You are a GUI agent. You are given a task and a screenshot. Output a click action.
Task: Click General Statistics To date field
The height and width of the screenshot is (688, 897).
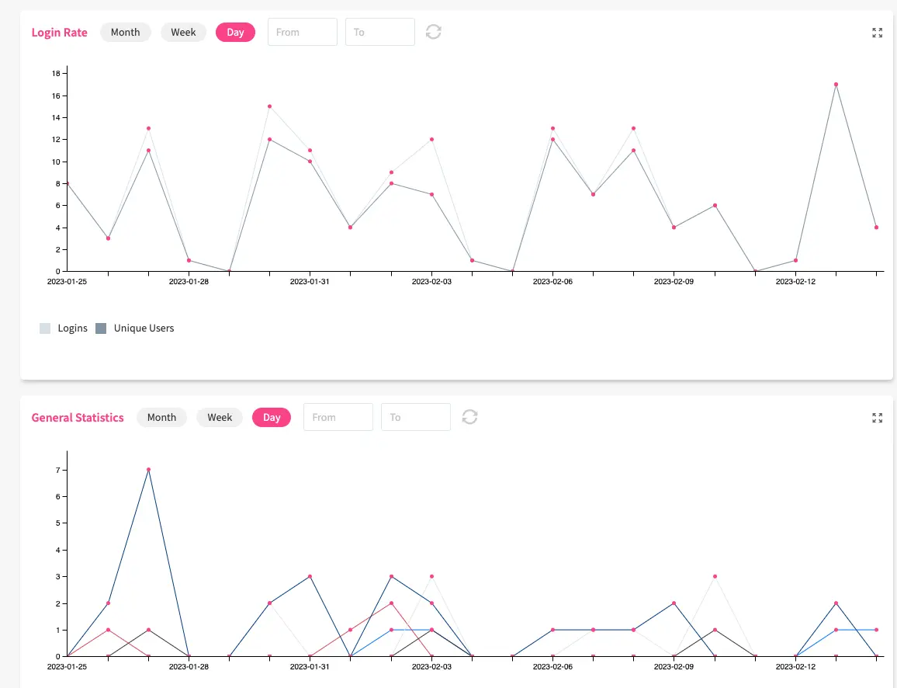416,417
